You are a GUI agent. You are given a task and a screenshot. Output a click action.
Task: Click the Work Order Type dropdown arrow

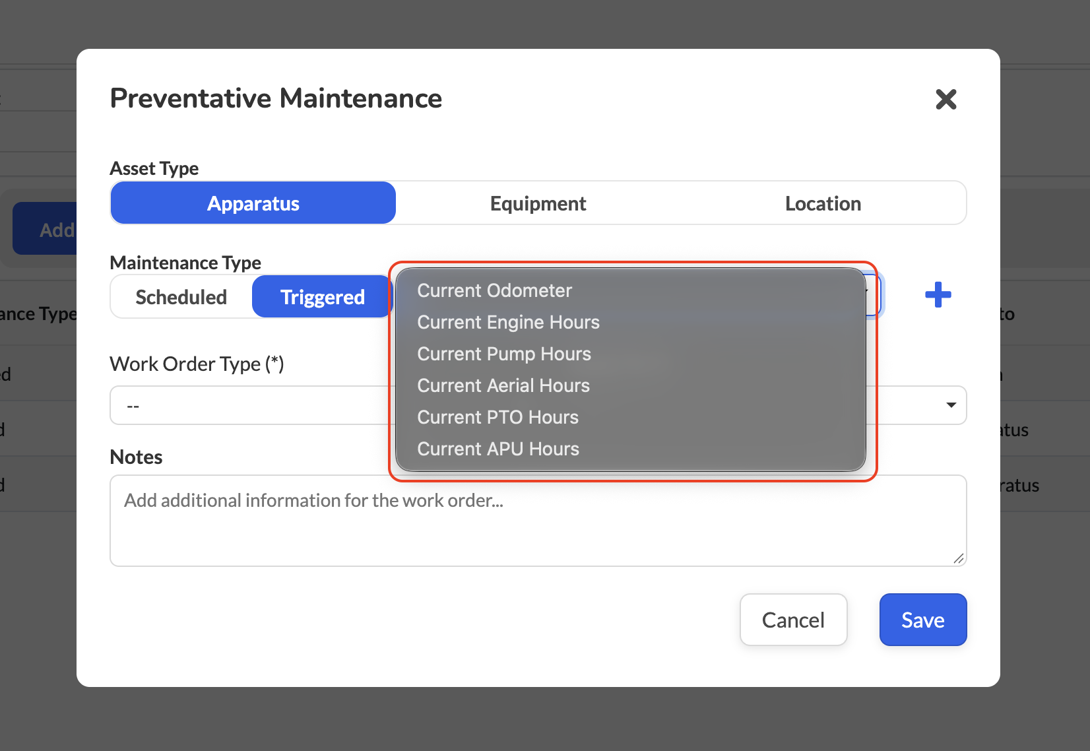point(951,405)
